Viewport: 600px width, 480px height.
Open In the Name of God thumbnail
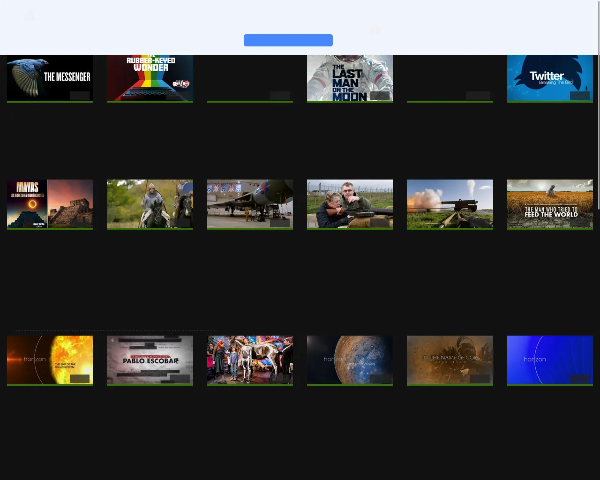pyautogui.click(x=450, y=360)
